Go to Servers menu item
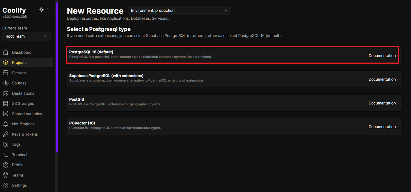The width and height of the screenshot is (411, 192). (27, 73)
